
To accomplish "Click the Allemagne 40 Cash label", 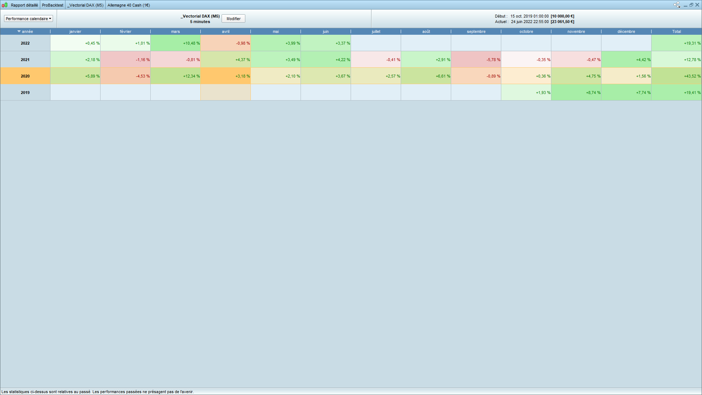I will click(x=129, y=5).
